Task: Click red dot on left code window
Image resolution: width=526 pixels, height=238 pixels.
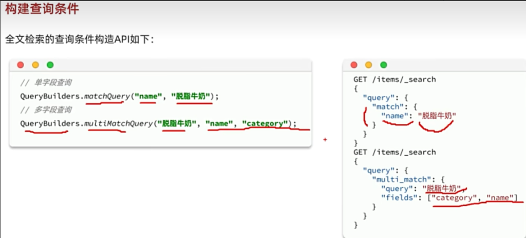Action: 21,65
